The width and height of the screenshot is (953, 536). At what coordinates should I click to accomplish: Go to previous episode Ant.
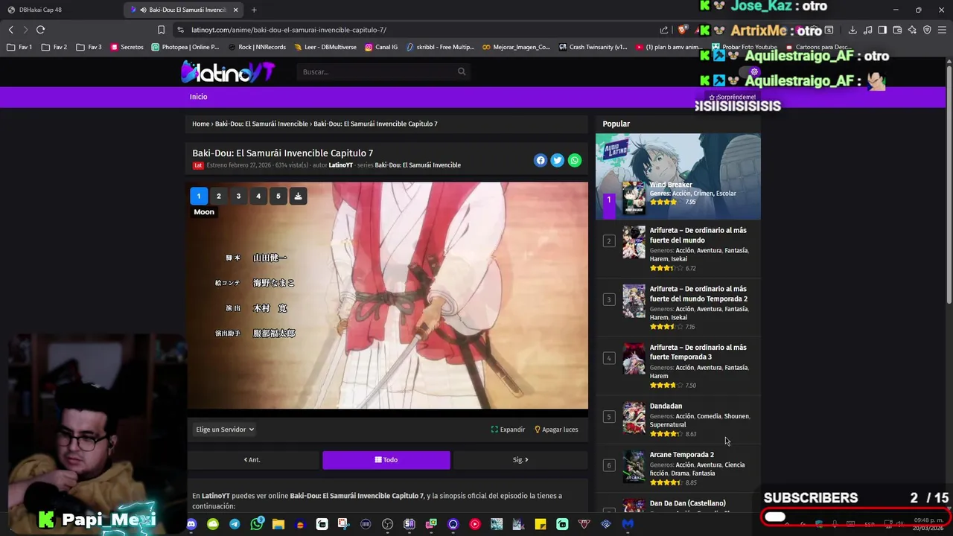tap(252, 460)
